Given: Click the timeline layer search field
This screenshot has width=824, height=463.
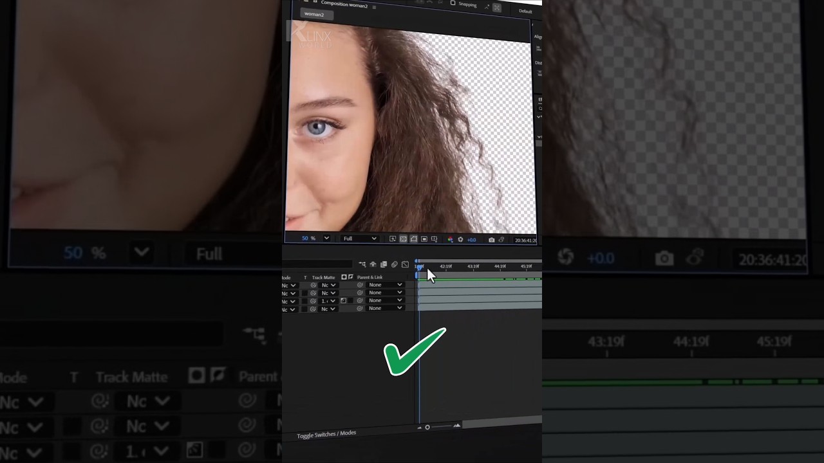Looking at the screenshot, I should [x=318, y=264].
